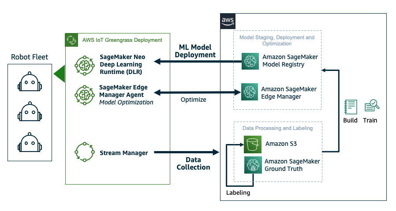Click the Amazon SageMaker Model Registry icon

[x=250, y=61]
